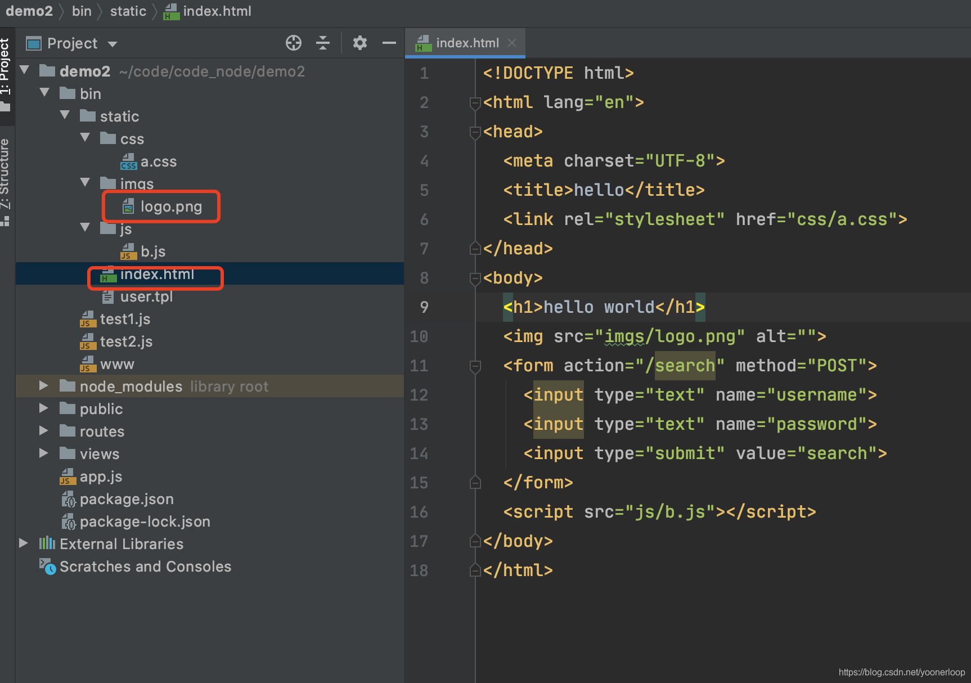
Task: Fold the html tag at line 2
Action: pyautogui.click(x=475, y=102)
